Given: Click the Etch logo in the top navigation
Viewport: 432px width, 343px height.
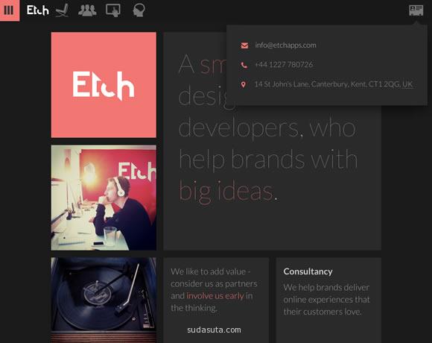Looking at the screenshot, I should 38,10.
